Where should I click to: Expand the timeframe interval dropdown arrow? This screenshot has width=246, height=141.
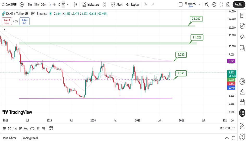68,4
